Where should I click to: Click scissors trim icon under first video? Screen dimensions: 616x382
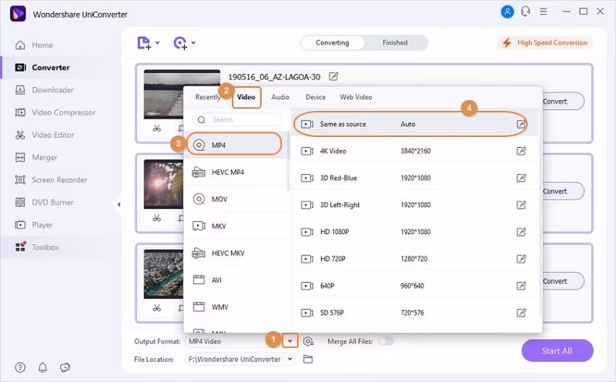(157, 128)
